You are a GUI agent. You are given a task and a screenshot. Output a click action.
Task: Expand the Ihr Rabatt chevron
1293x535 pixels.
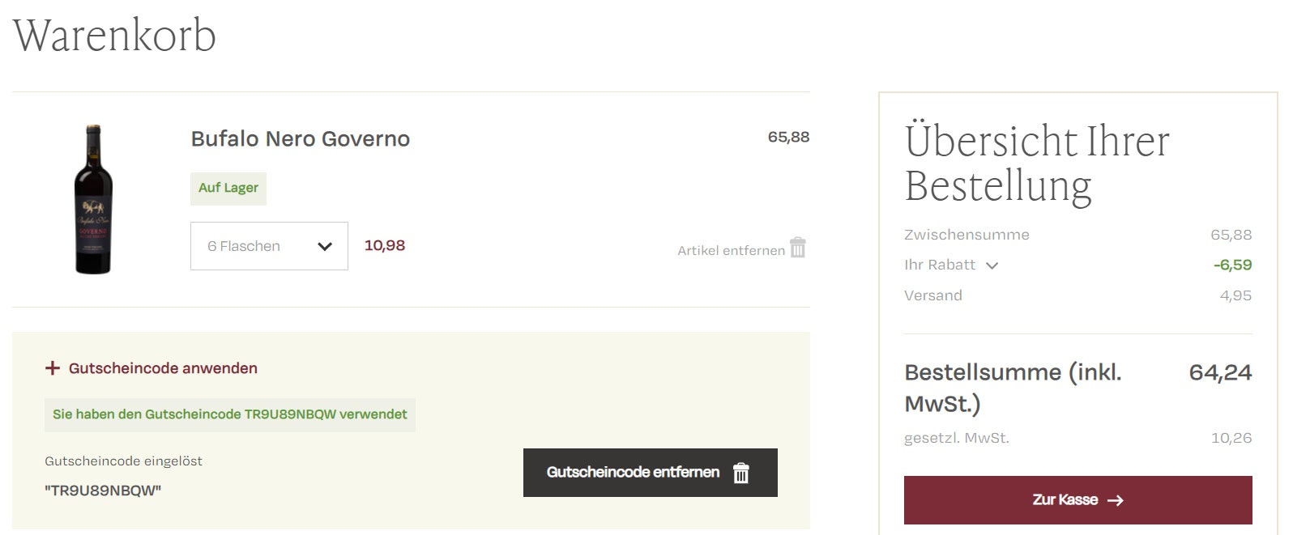point(992,265)
